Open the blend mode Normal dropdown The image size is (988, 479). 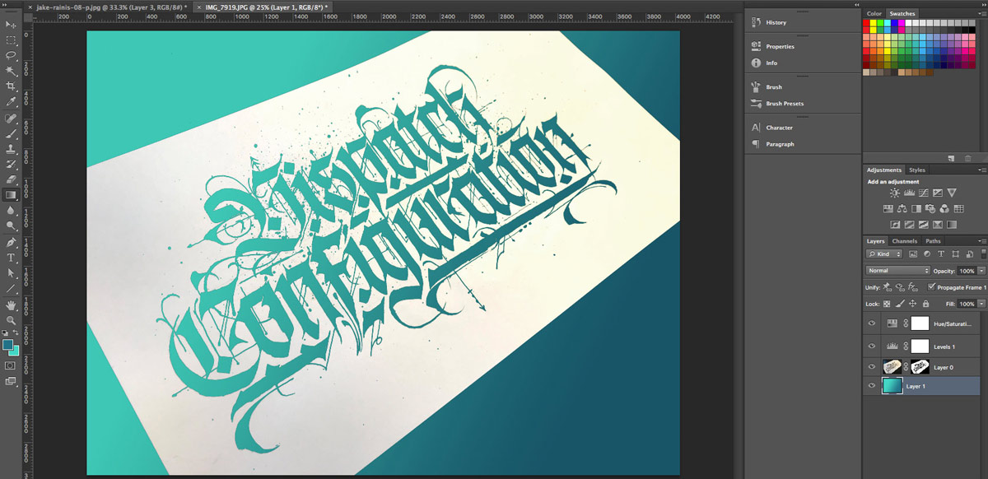[x=897, y=271]
